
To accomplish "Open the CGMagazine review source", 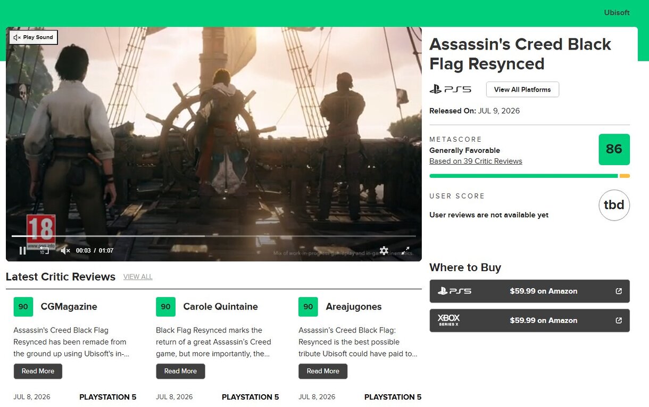I will click(x=69, y=307).
